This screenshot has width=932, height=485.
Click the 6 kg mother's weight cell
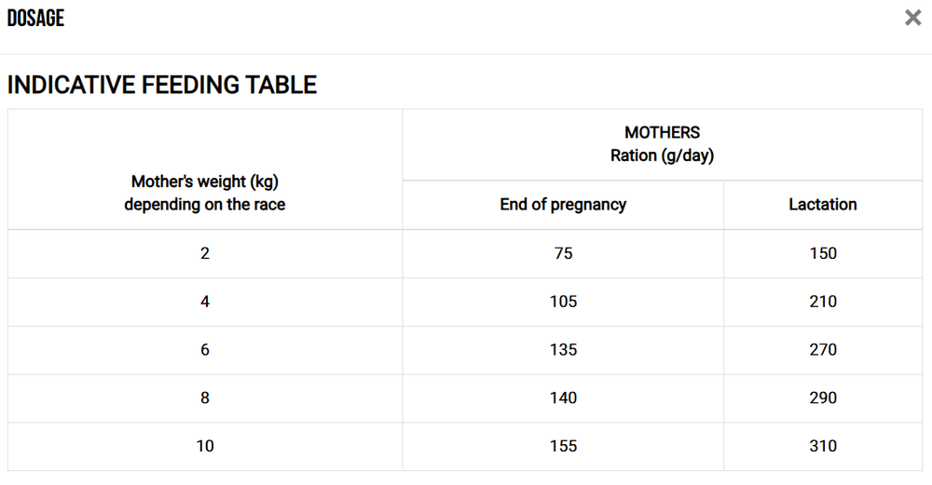coord(205,350)
